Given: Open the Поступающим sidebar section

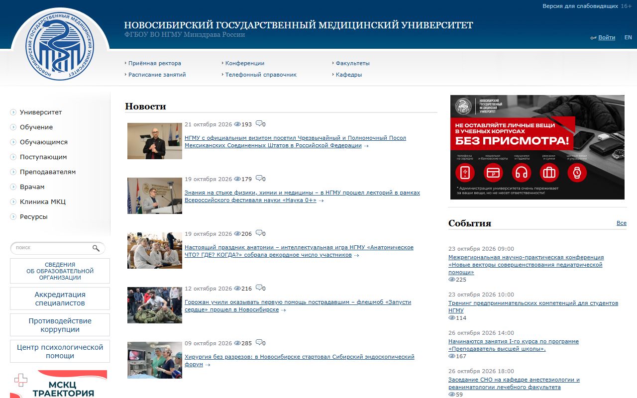Looking at the screenshot, I should click(43, 157).
